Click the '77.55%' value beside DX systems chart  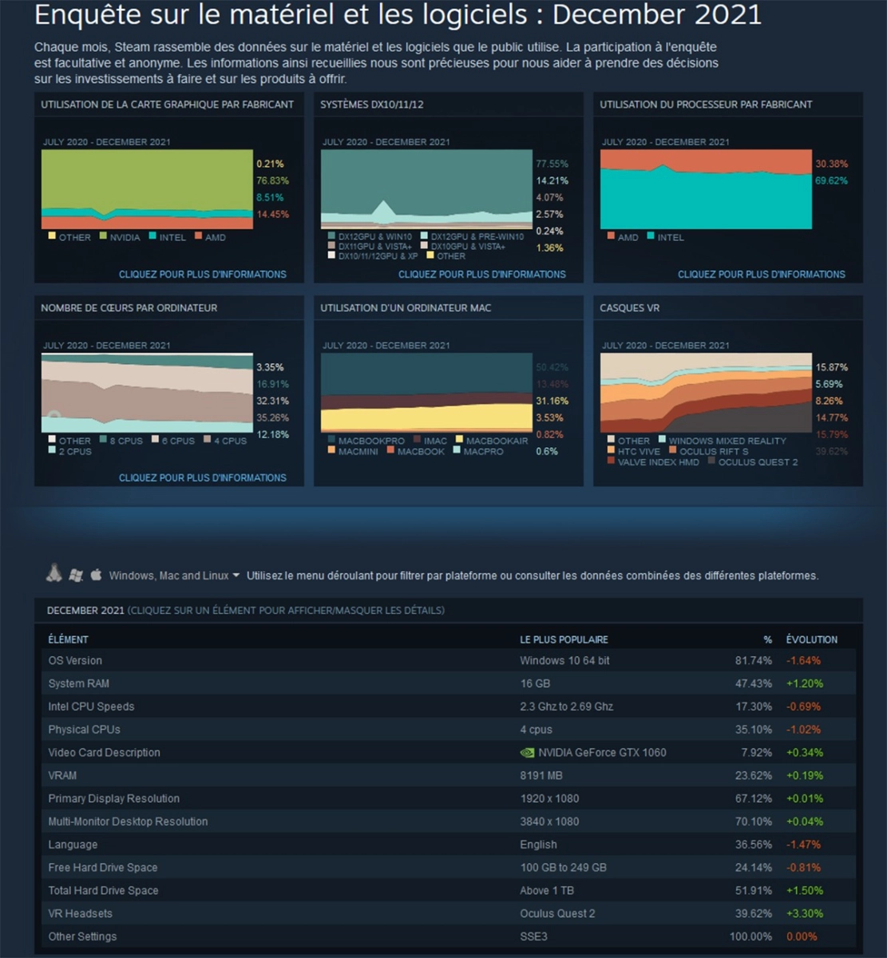(552, 164)
